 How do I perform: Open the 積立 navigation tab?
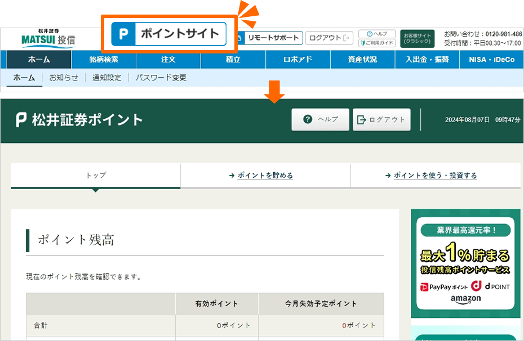tap(233, 60)
